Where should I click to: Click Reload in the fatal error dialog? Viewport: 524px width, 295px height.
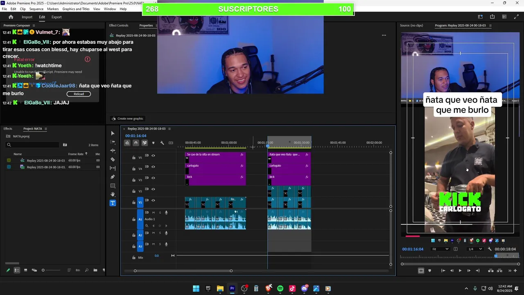(79, 94)
